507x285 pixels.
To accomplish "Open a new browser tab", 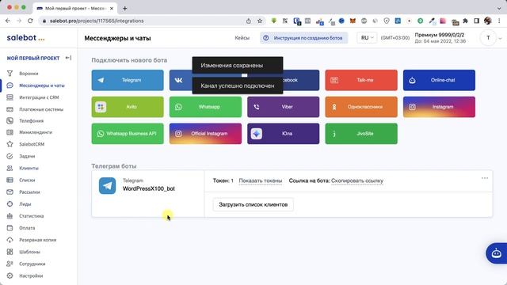I will 125,9.
